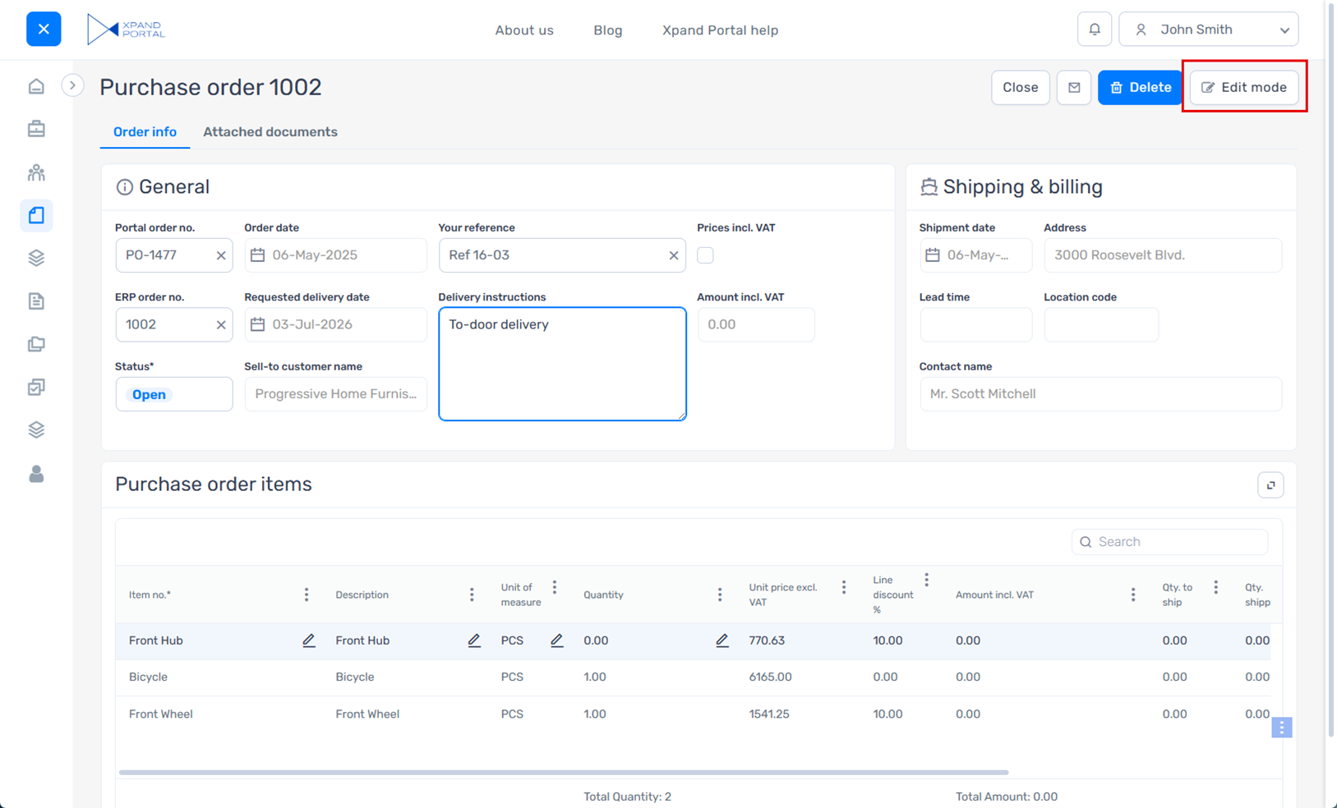1337x808 pixels.
Task: Open the home icon in sidebar
Action: (36, 87)
